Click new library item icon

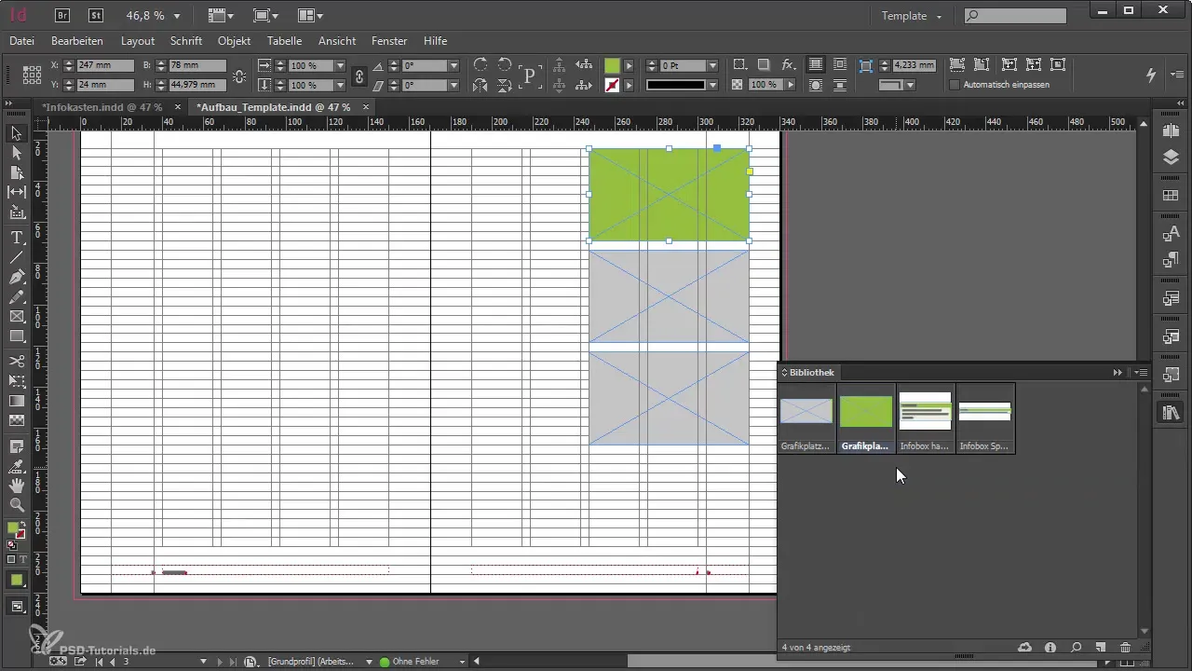pyautogui.click(x=1100, y=647)
